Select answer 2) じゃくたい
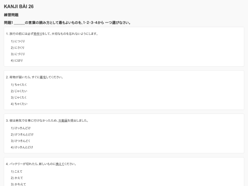The width and height of the screenshot is (248, 186). (19, 91)
